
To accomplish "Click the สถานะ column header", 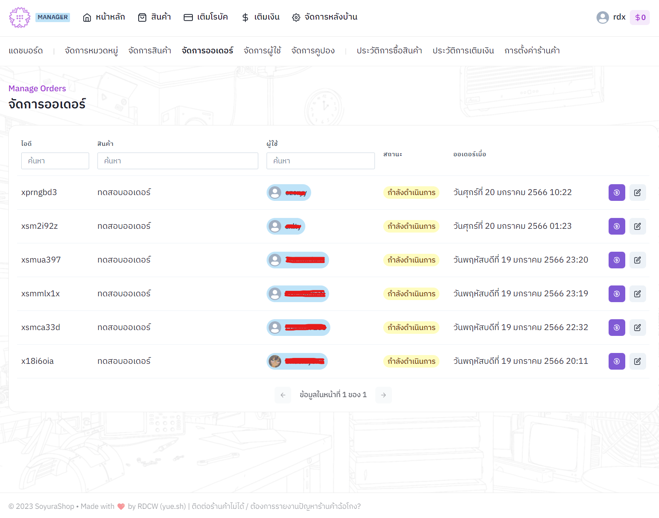I will tap(393, 154).
